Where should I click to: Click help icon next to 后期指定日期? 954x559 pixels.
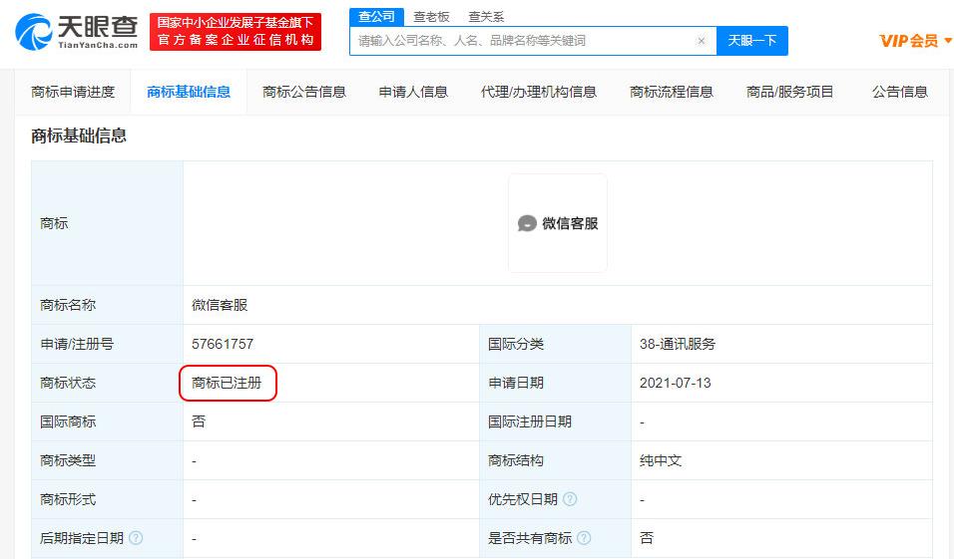click(x=136, y=538)
